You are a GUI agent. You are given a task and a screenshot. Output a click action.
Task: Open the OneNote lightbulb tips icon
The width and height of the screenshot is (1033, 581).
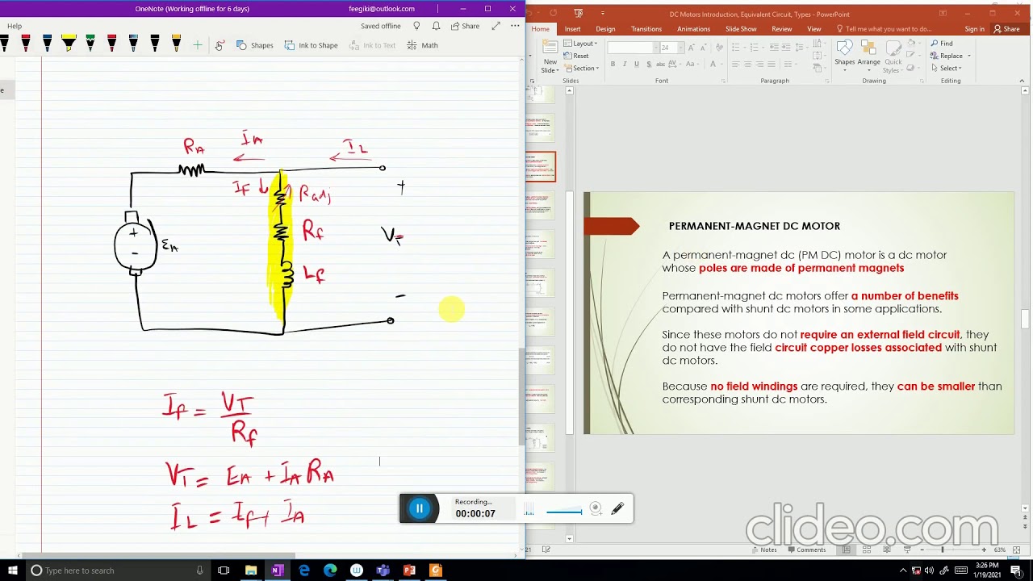tap(416, 26)
